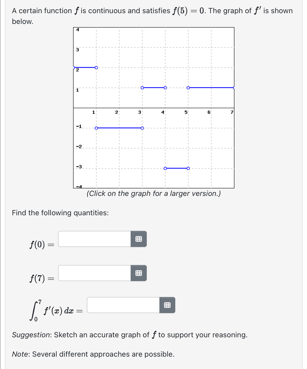This screenshot has width=307, height=369.
Task: Launch the equation editor beside the integral field
Action: [x=167, y=305]
